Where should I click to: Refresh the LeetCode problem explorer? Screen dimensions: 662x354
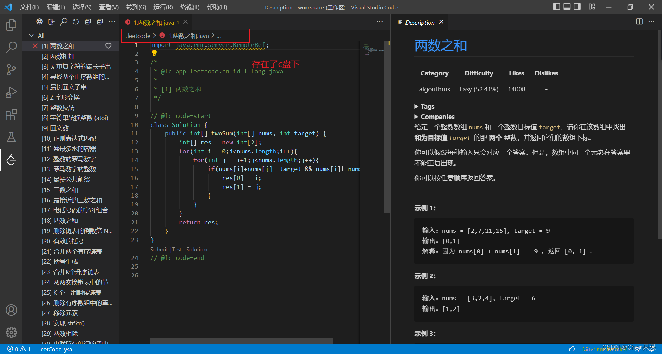[76, 22]
